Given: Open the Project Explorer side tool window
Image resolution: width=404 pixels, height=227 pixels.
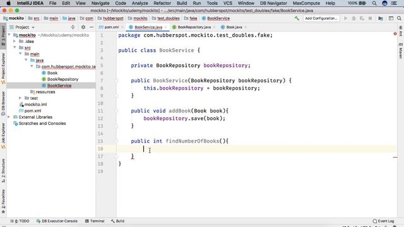Looking at the screenshot, I should 3,68.
